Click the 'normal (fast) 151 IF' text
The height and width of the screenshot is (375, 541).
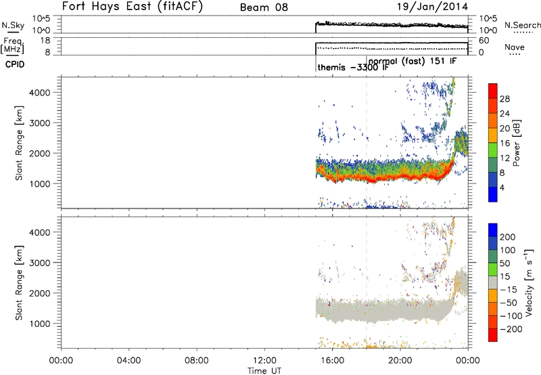pos(413,62)
